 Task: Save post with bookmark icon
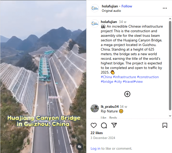tap(165, 125)
